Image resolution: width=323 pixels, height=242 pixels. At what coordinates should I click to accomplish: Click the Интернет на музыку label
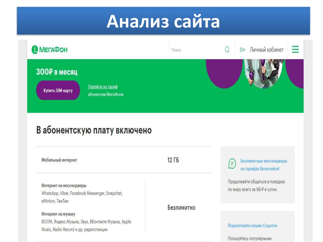pos(58,214)
